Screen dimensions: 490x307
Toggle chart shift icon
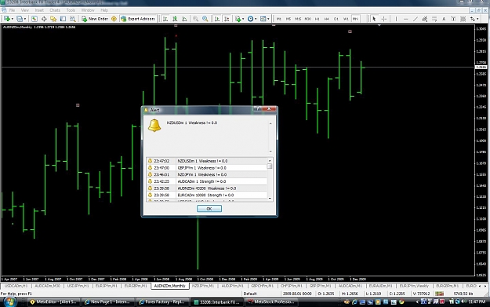pyautogui.click(x=227, y=19)
